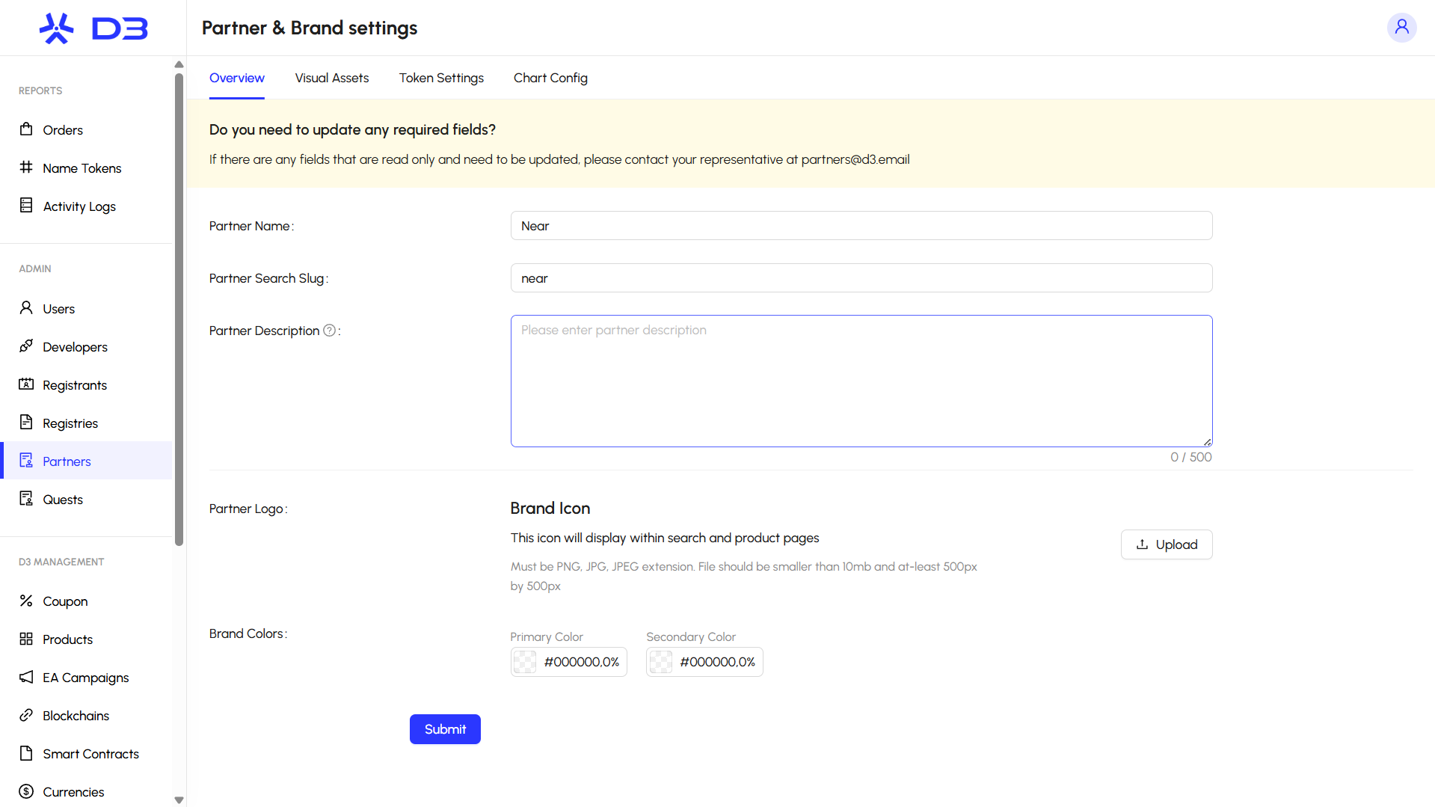Open Currencies management page
The image size is (1435, 807).
(x=86, y=791)
